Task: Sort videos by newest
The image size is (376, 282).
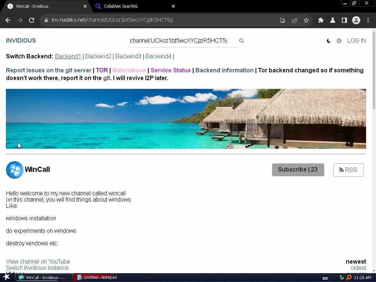Action: 356,261
